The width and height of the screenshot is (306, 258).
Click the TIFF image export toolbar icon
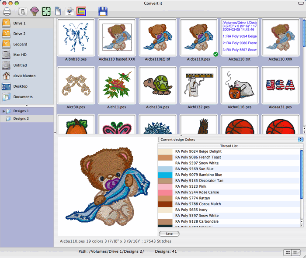[x=70, y=11]
